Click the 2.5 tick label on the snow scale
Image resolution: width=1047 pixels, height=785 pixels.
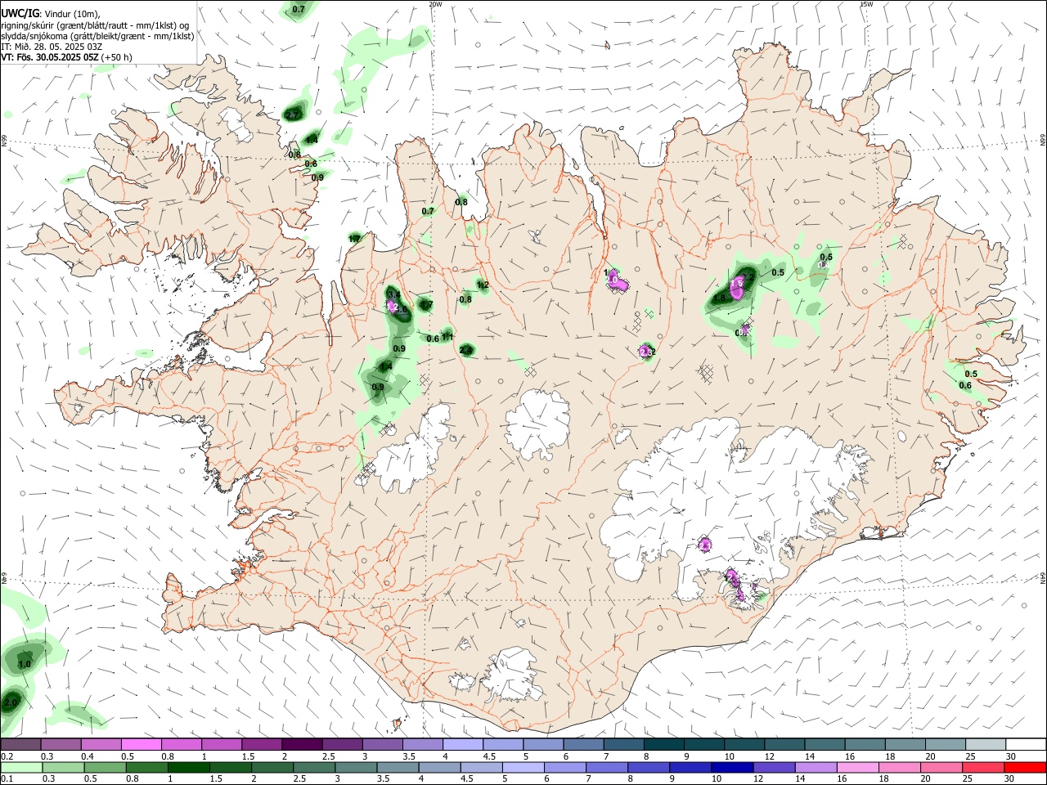coord(329,756)
